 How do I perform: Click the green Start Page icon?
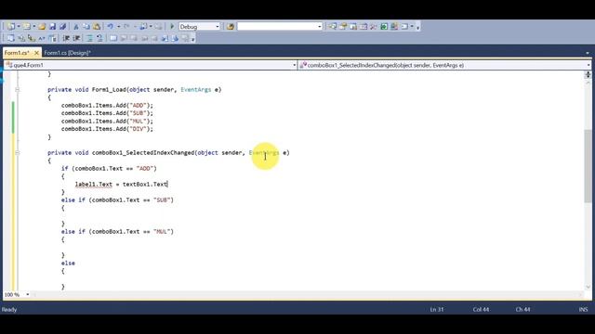tap(384, 27)
